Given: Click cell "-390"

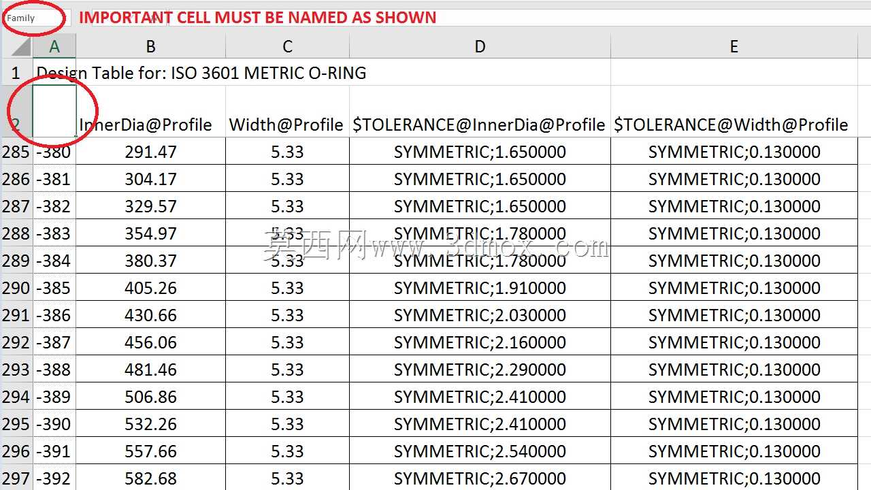Looking at the screenshot, I should tap(54, 423).
